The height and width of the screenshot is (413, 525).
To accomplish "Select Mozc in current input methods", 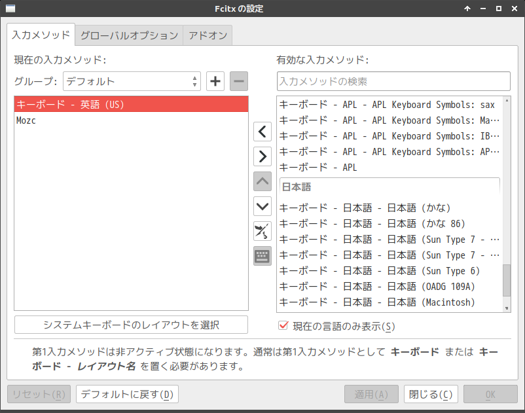I will pos(131,120).
